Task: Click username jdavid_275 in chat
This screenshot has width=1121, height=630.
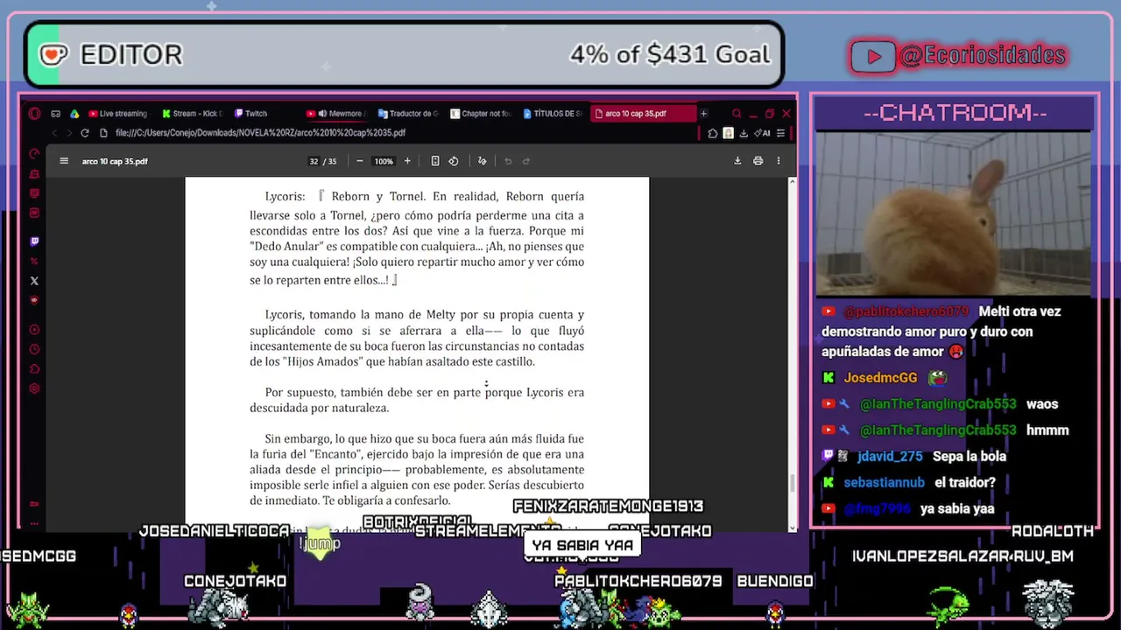Action: point(890,457)
